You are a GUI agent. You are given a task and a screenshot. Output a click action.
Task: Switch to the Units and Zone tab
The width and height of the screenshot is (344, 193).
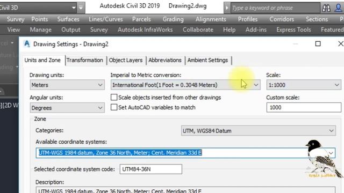[x=42, y=60]
